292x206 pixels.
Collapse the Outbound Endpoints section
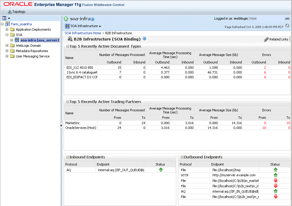pos(182,157)
